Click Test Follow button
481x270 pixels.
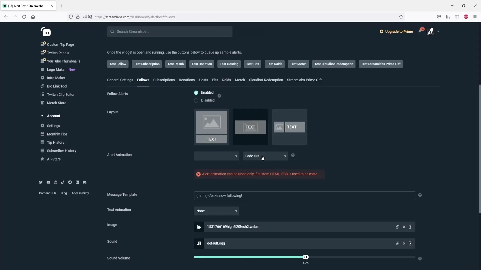coord(118,64)
